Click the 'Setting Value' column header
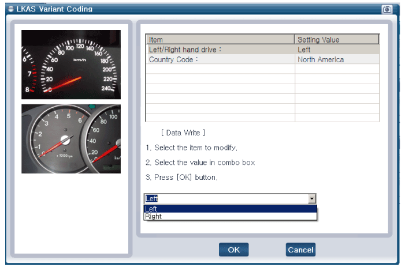The image size is (405, 268). 336,40
